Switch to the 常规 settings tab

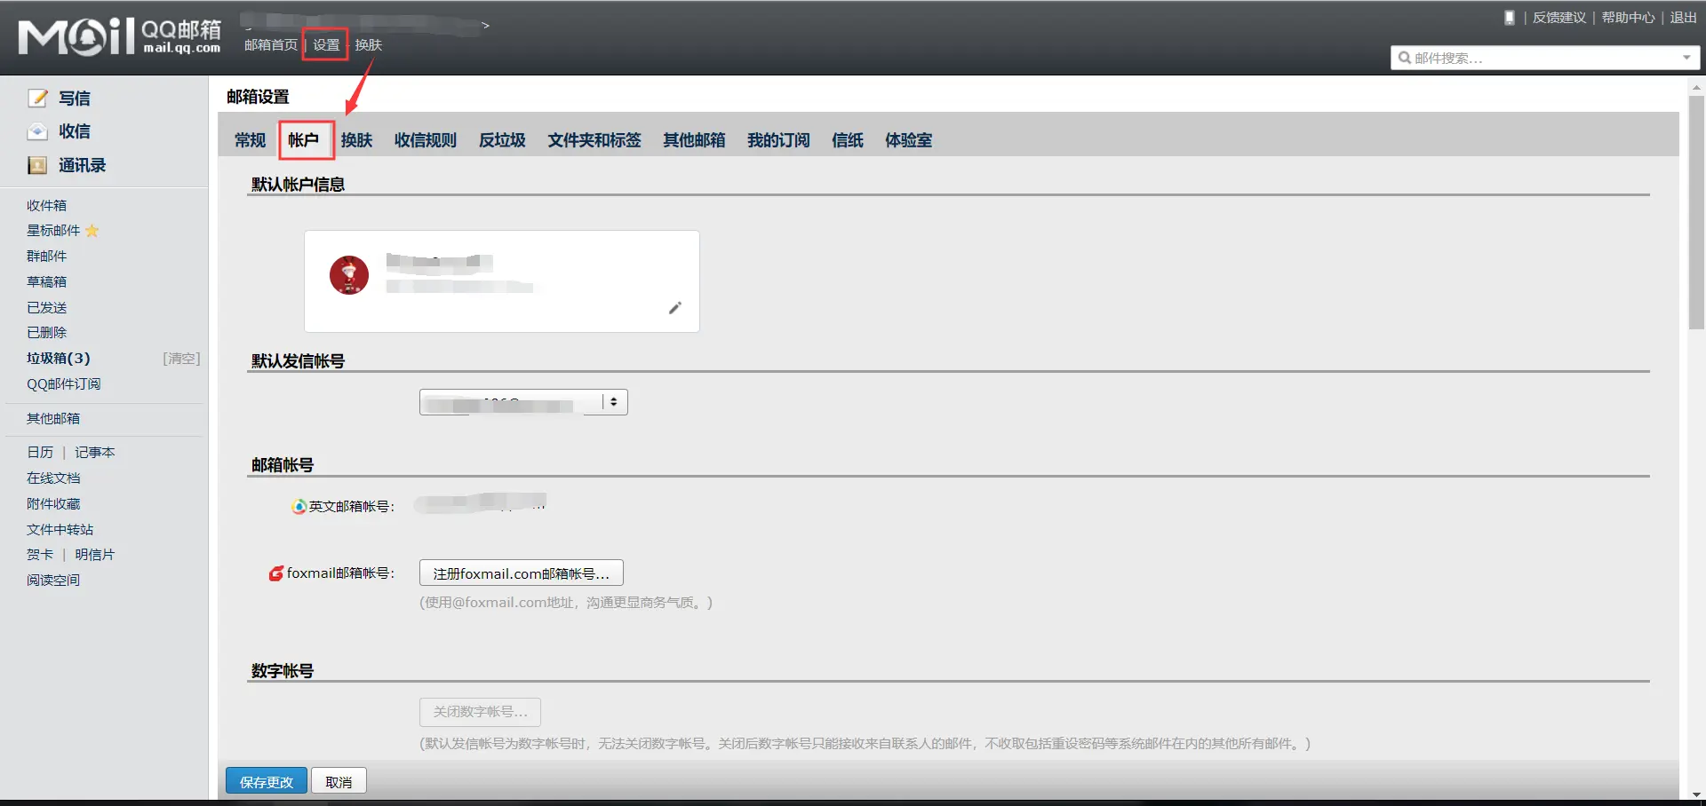251,140
